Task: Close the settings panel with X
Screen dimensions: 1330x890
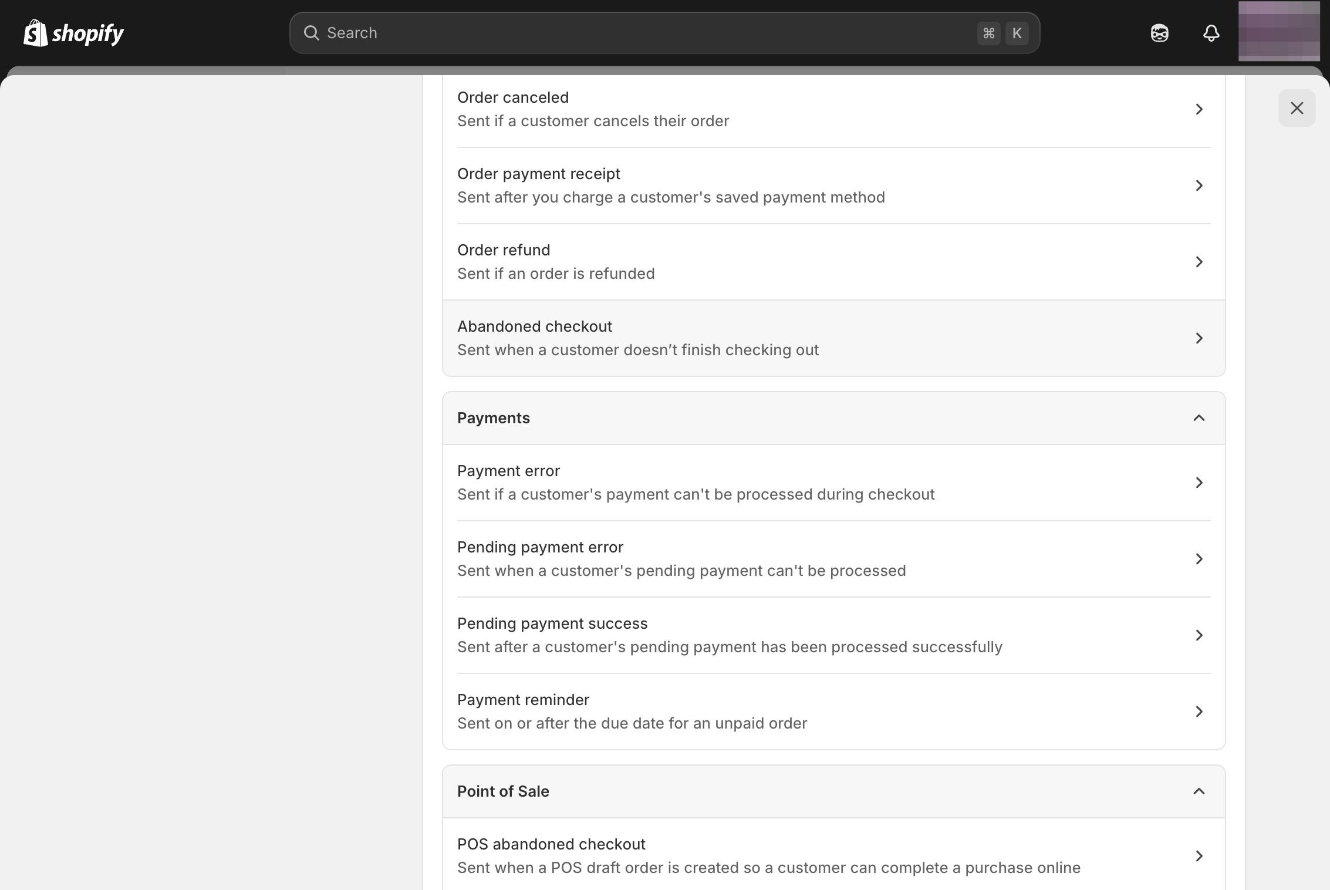Action: click(x=1297, y=108)
